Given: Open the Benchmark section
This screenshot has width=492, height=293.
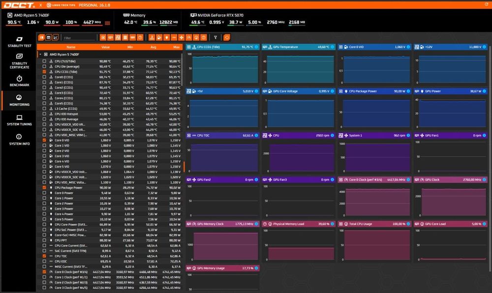Looking at the screenshot, I should (19, 81).
